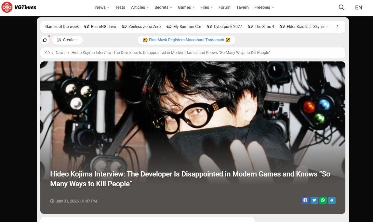The width and height of the screenshot is (373, 222).
Task: Click the gamepad icon beside Elder Scrolls 5
Action: click(282, 26)
